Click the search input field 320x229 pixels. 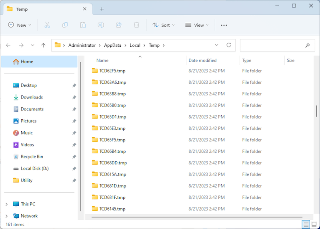pyautogui.click(x=272, y=45)
